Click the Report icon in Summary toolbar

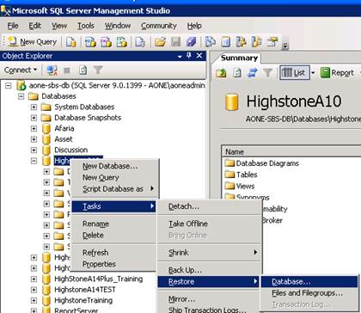pyautogui.click(x=337, y=73)
